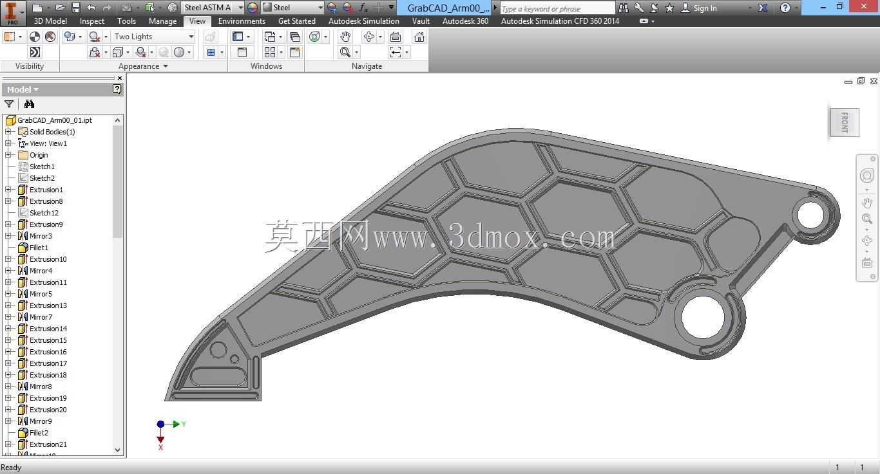Click the Adjust appearance icon in quick access toolbar

pos(332,8)
